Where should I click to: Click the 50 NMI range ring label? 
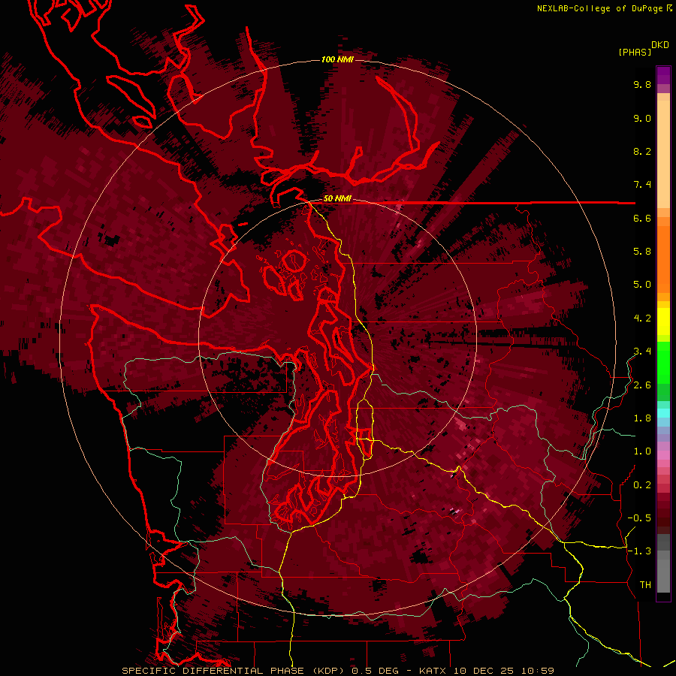tap(337, 199)
